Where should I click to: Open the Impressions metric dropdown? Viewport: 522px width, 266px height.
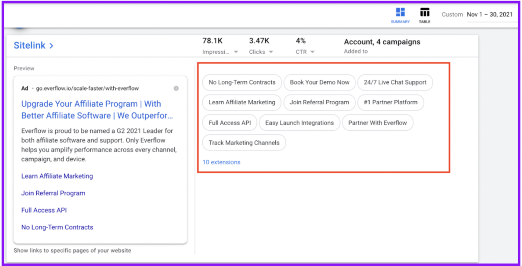[x=236, y=52]
